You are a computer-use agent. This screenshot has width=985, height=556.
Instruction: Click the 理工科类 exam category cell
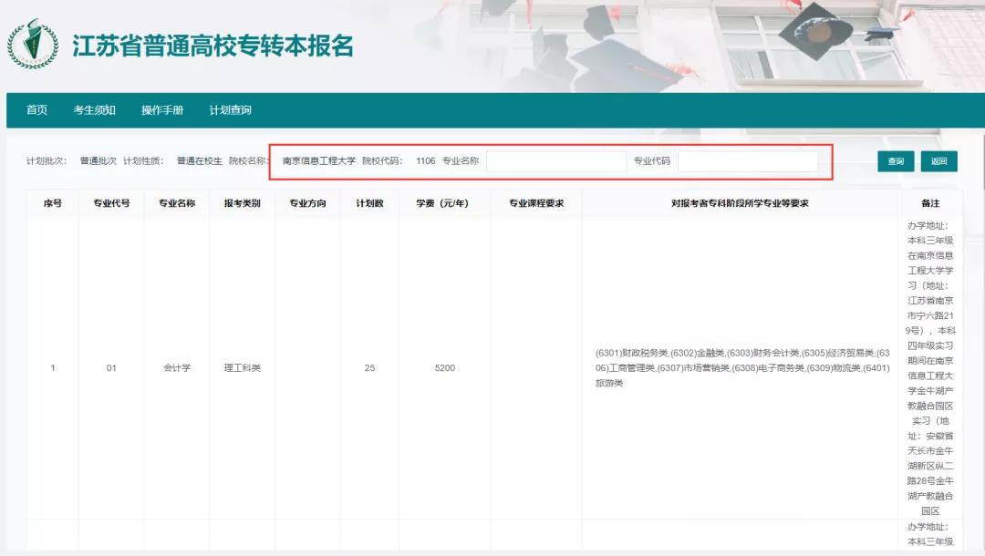[x=243, y=368]
